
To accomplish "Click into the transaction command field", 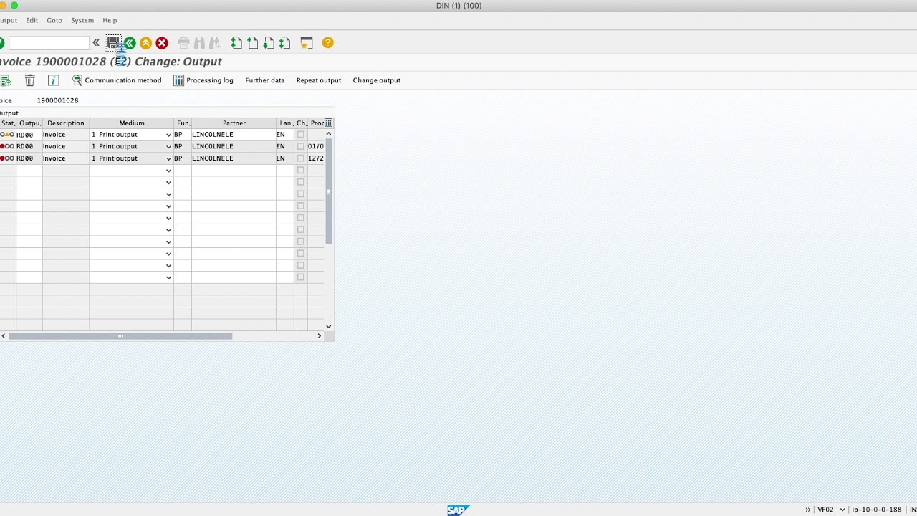I will coord(49,43).
